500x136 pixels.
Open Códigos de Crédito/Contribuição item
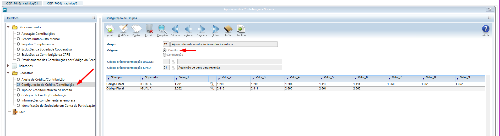tap(44, 95)
